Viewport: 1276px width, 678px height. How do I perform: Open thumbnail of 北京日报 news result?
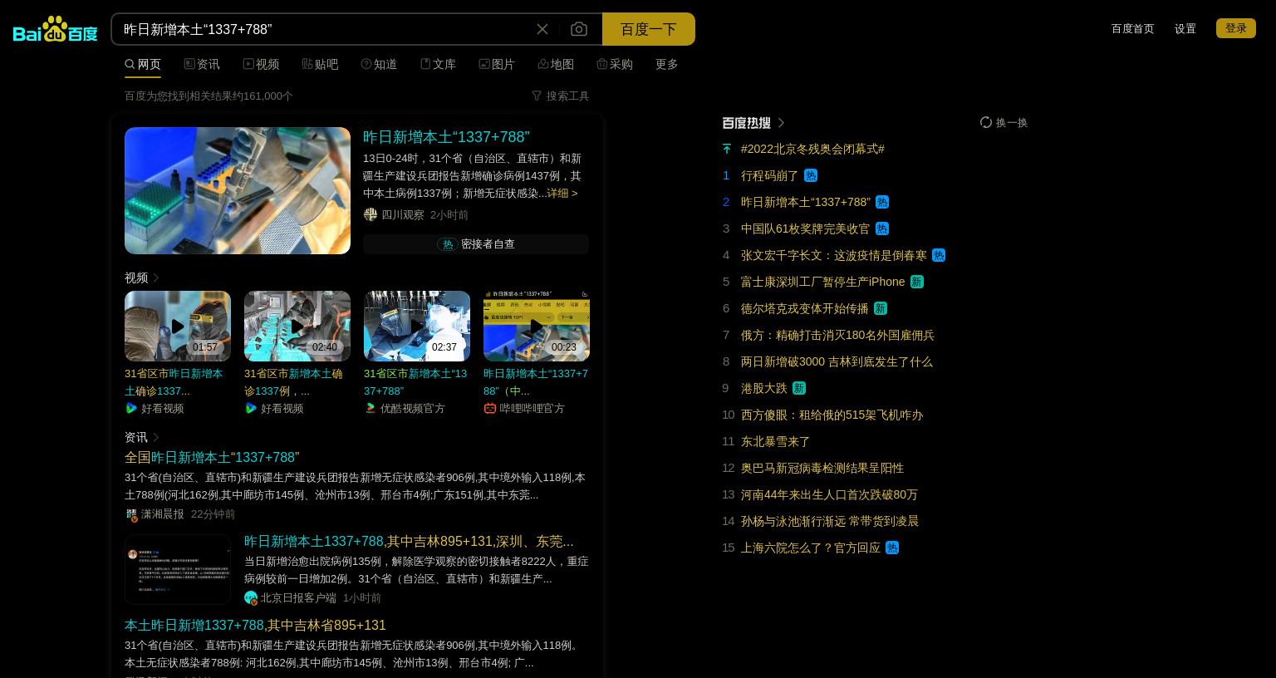[x=178, y=569]
